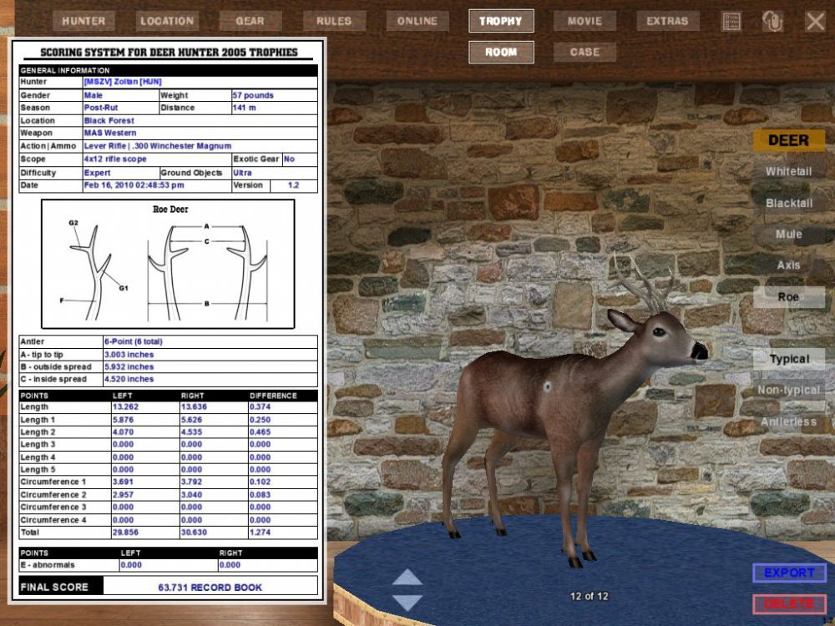Select the Room tab
Image resolution: width=835 pixels, height=626 pixels.
501,52
